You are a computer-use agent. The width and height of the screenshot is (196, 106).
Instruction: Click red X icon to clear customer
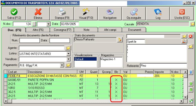click(x=190, y=36)
